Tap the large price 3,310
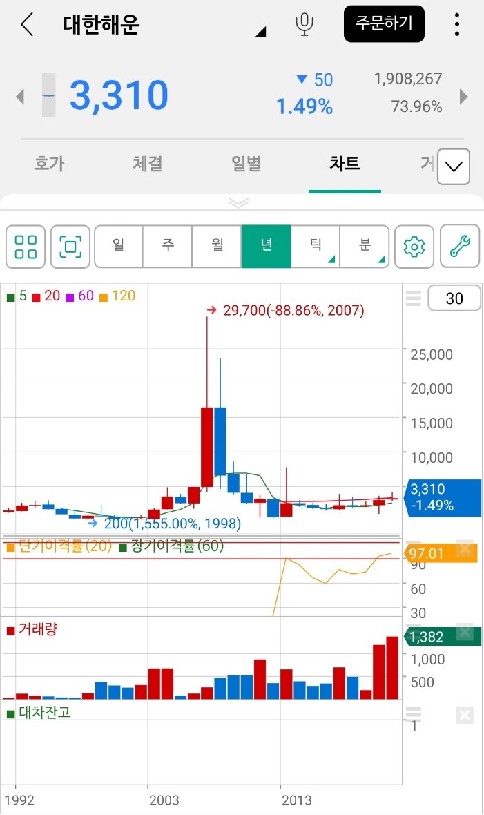Image resolution: width=484 pixels, height=815 pixels. point(119,95)
